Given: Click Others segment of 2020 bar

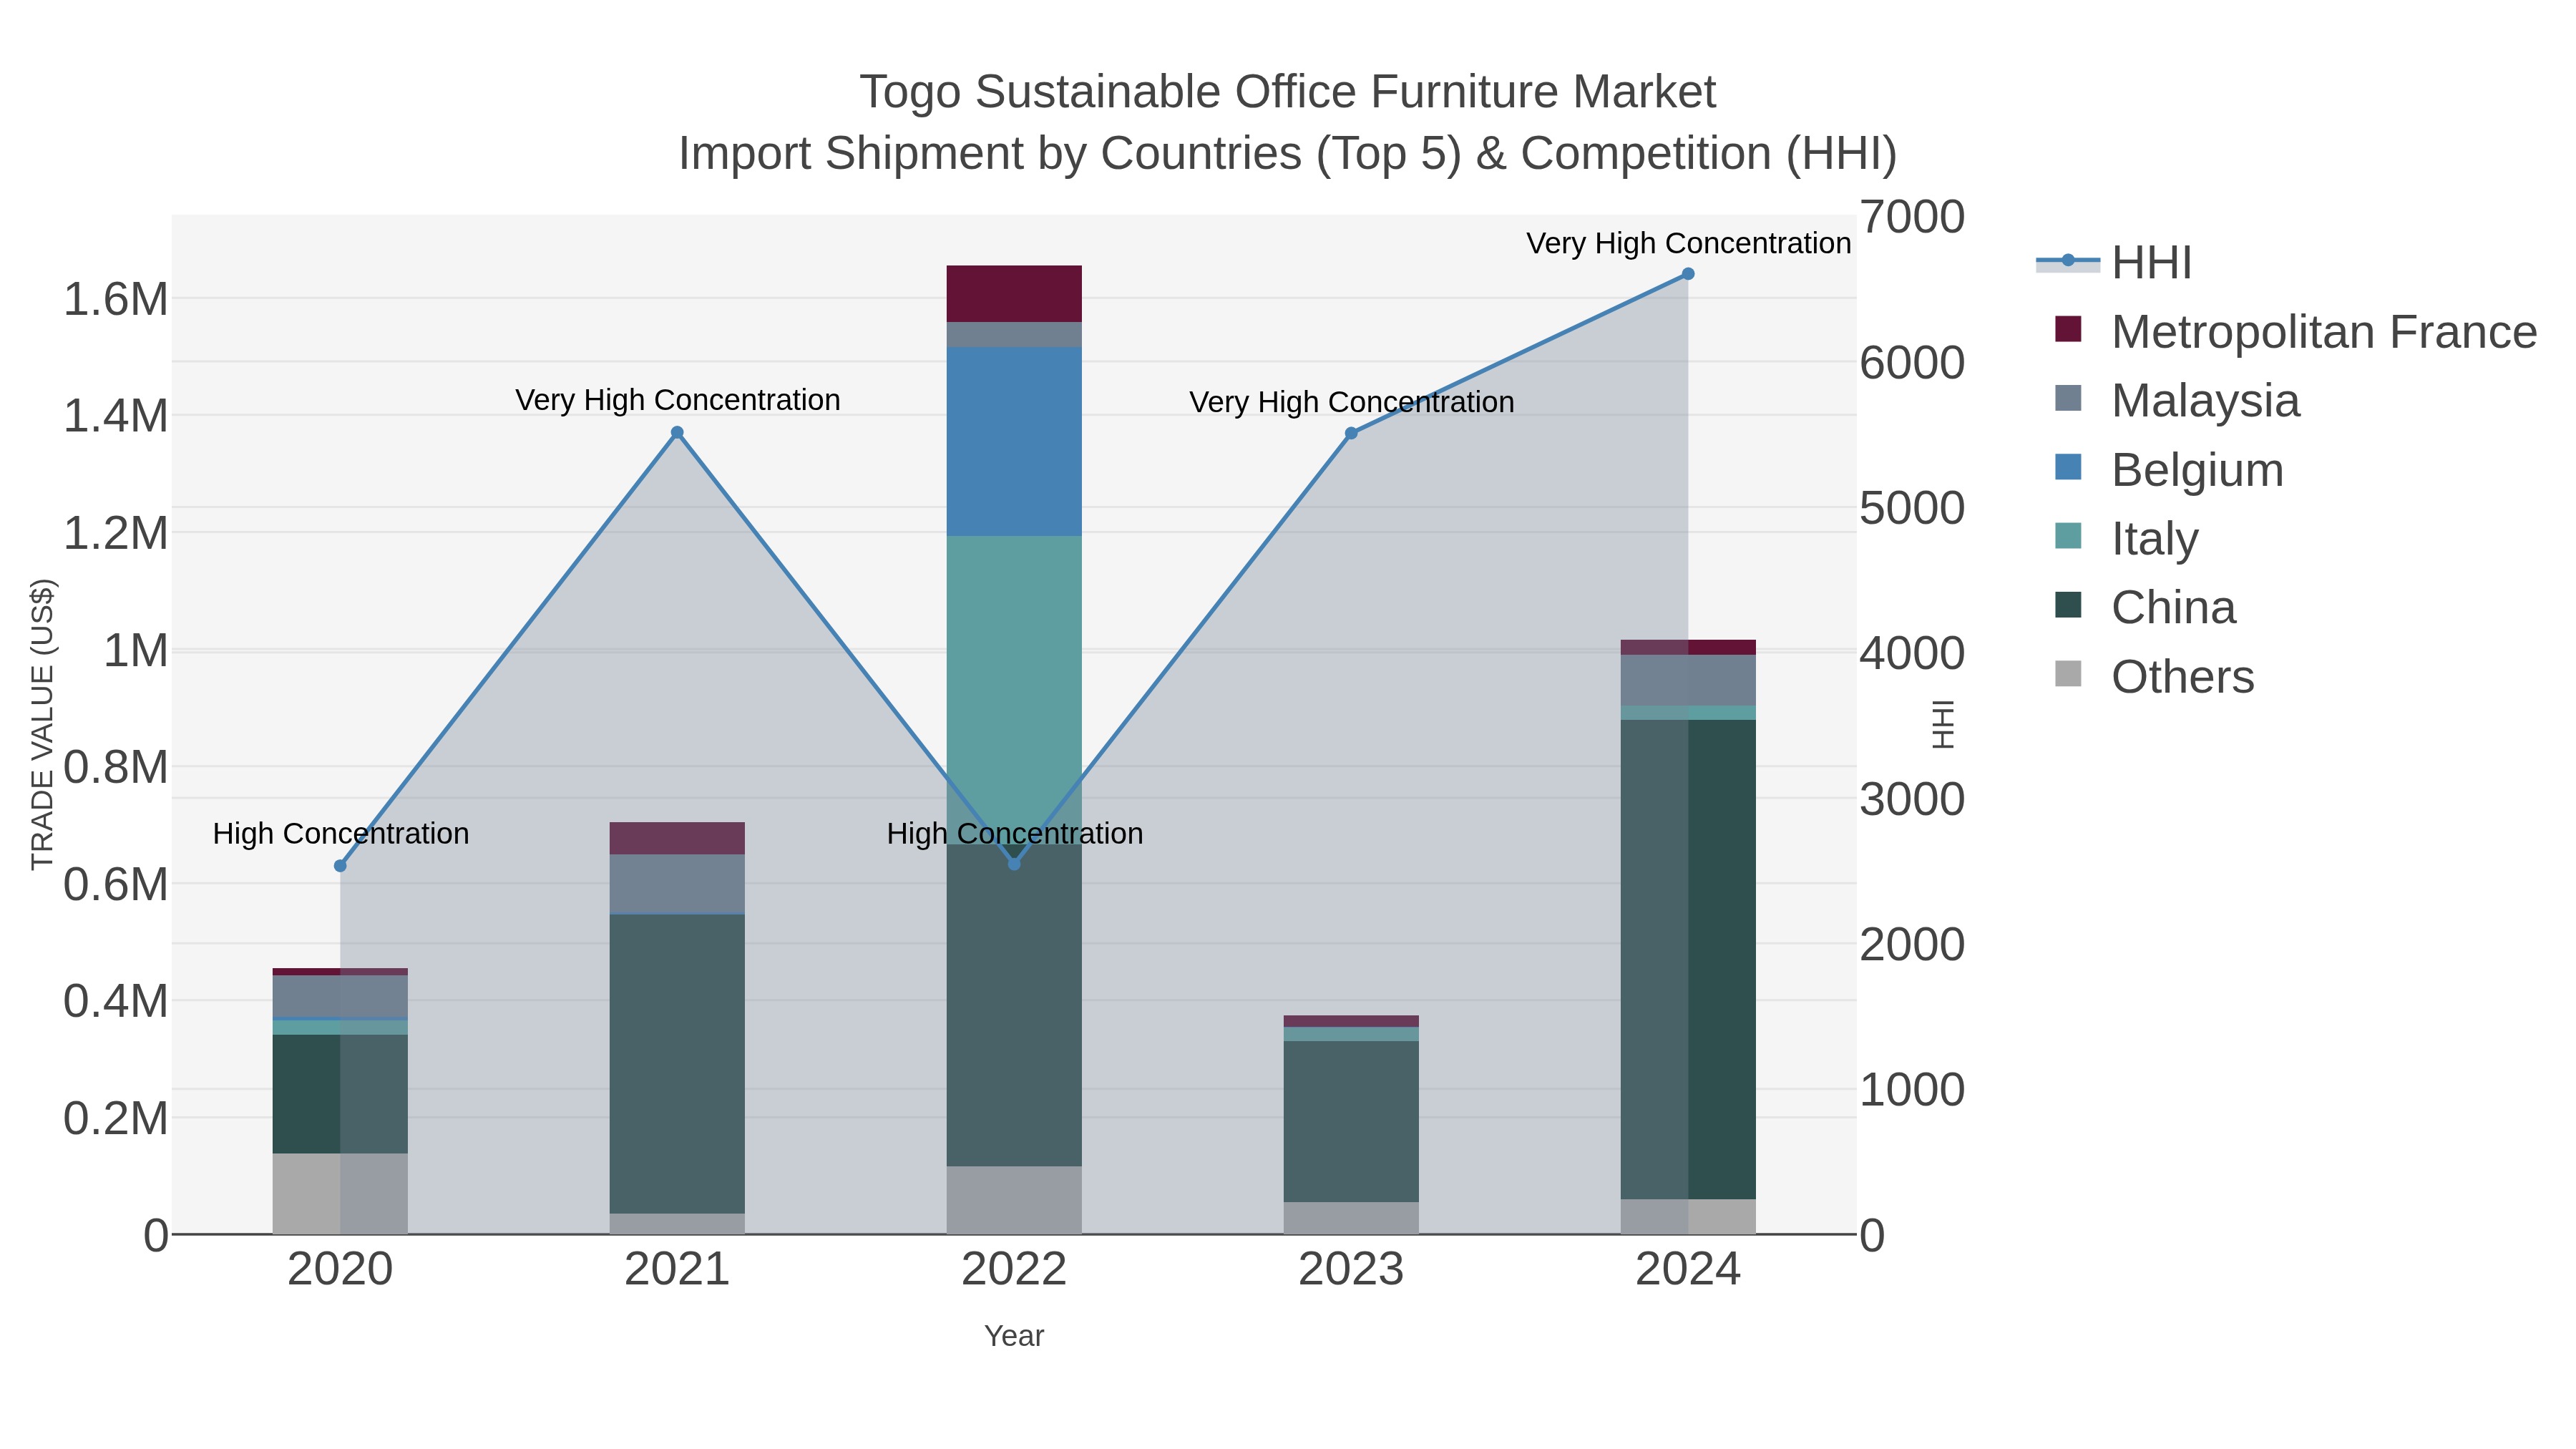Looking at the screenshot, I should tap(340, 1194).
